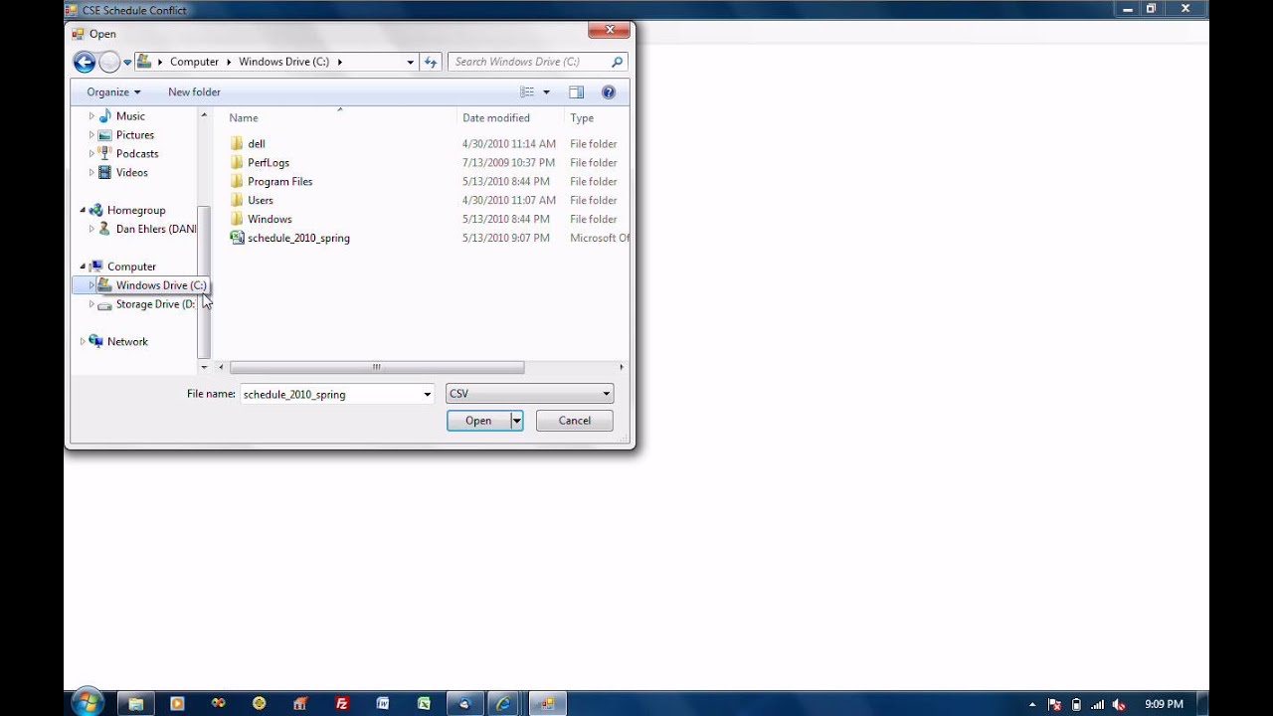Open Microsoft Excel from the taskbar
The height and width of the screenshot is (716, 1273).
(424, 703)
